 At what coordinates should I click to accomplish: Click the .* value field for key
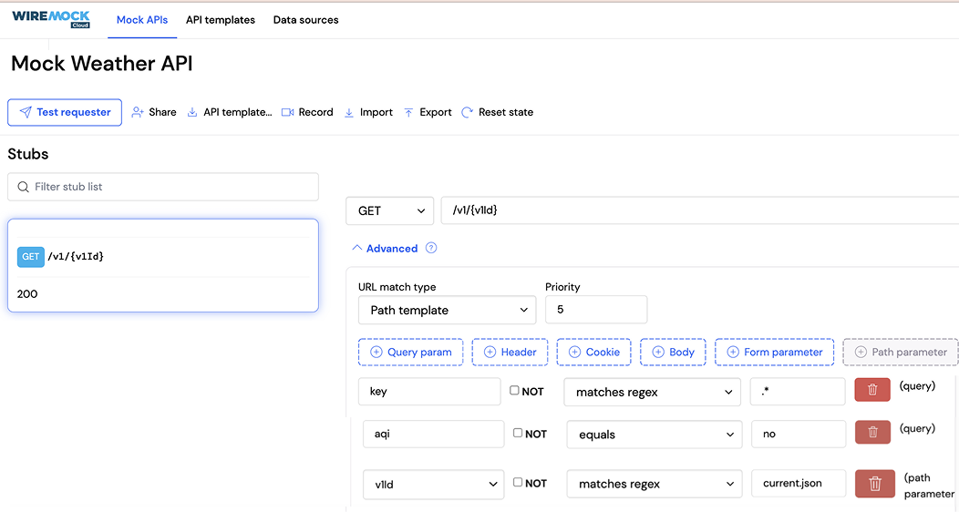[x=798, y=392]
